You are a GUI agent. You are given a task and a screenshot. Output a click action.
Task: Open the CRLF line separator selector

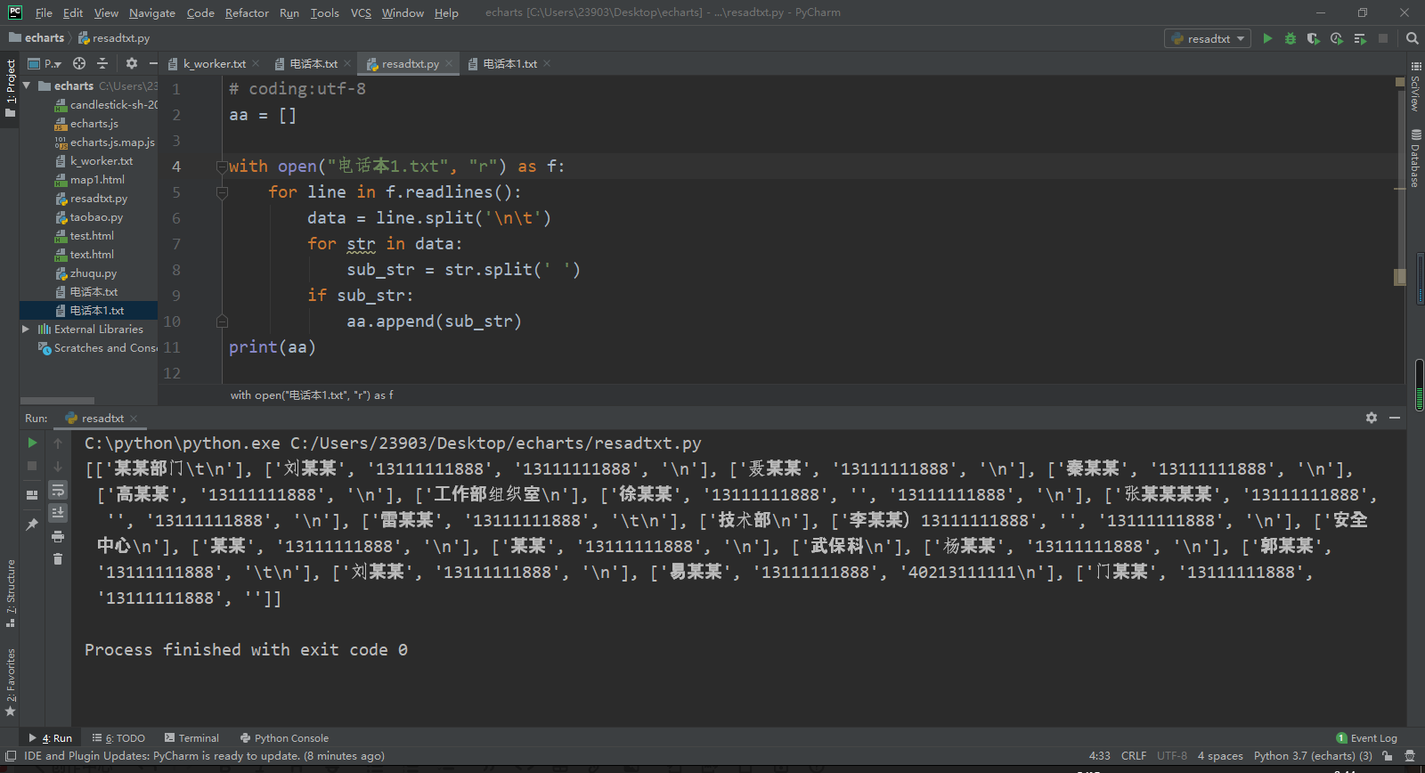[x=1134, y=756]
